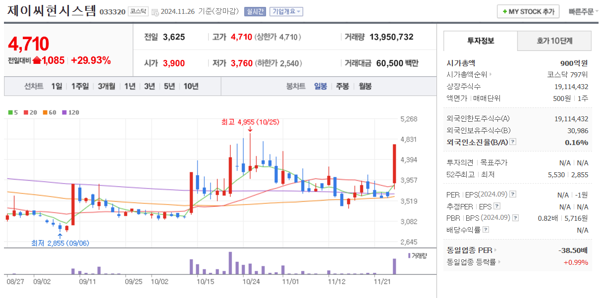Click the 시가 3,900 value
Screen dimensions: 599x298
(x=173, y=63)
